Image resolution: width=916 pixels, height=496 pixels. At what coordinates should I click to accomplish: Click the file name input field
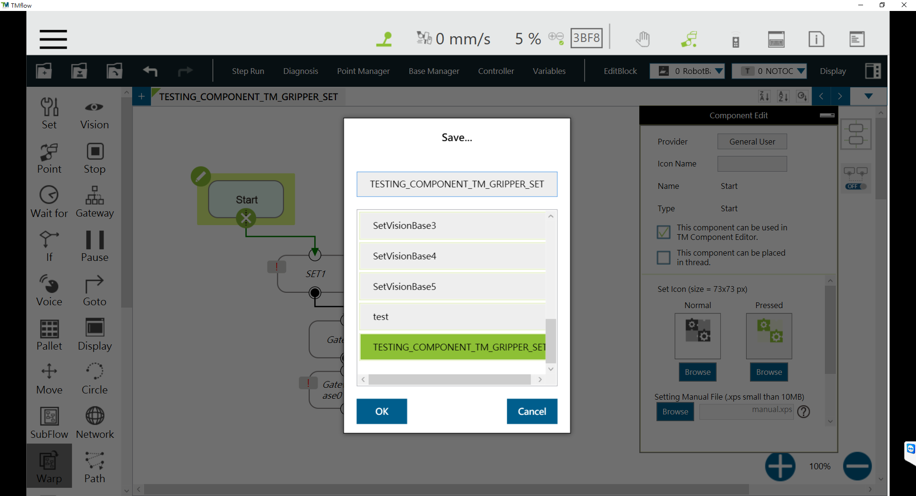(x=457, y=184)
